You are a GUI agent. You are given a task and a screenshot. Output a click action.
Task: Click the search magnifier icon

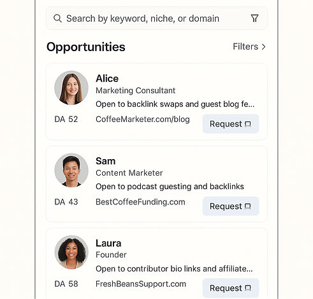pos(57,19)
